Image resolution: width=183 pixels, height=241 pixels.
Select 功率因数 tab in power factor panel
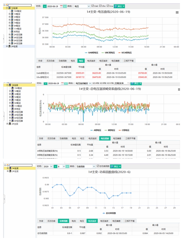click(63, 221)
